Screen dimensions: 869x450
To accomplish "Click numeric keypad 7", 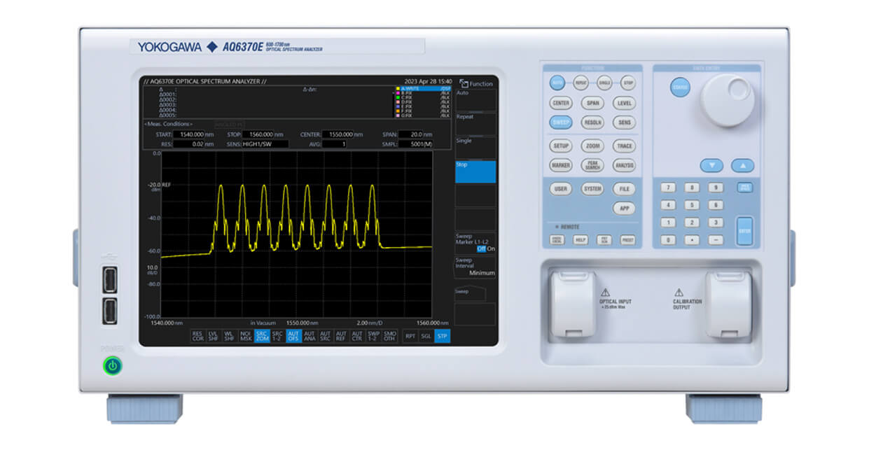I will pos(669,188).
